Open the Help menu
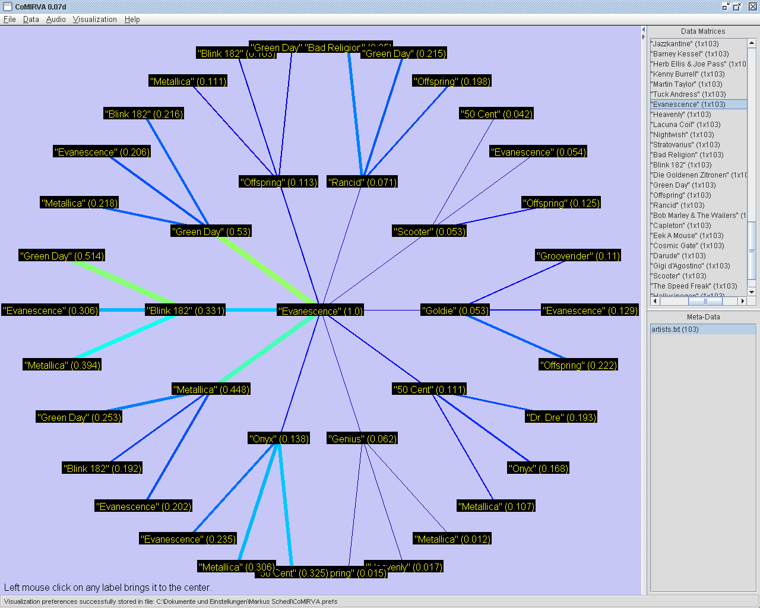Image resolution: width=760 pixels, height=608 pixels. pos(132,19)
